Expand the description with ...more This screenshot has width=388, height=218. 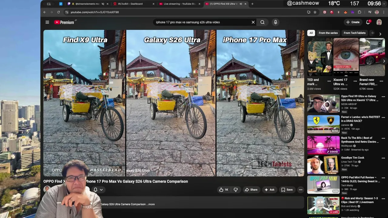(x=151, y=204)
